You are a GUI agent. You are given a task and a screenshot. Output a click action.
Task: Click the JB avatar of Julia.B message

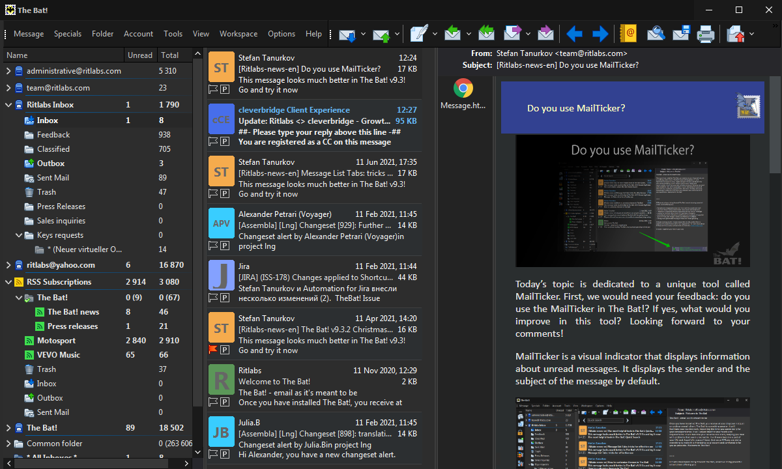point(221,433)
